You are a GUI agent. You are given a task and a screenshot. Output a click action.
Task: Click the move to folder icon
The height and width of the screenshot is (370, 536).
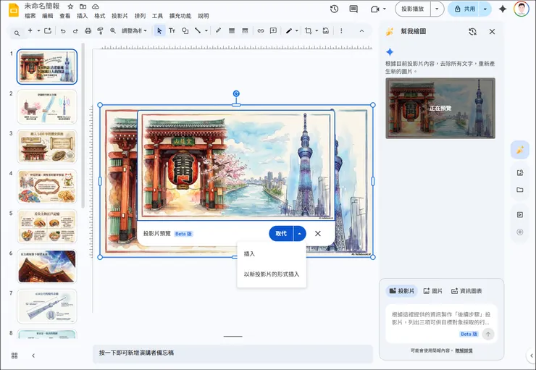(83, 7)
